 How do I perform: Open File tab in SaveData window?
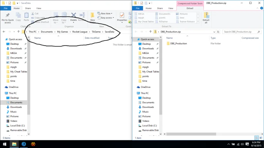pyautogui.click(x=6, y=8)
